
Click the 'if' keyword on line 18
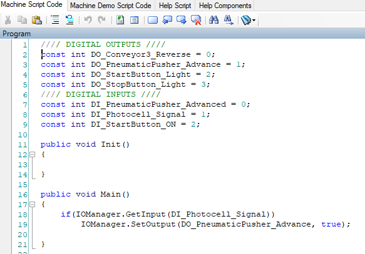click(66, 214)
